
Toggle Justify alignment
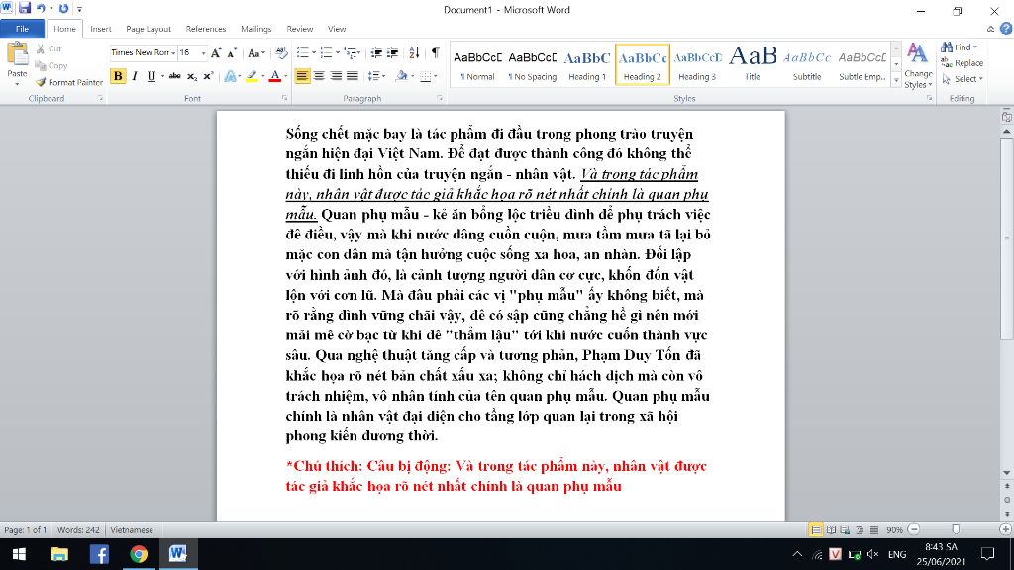[x=353, y=76]
